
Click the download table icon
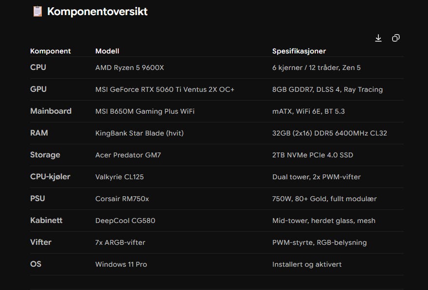click(378, 38)
